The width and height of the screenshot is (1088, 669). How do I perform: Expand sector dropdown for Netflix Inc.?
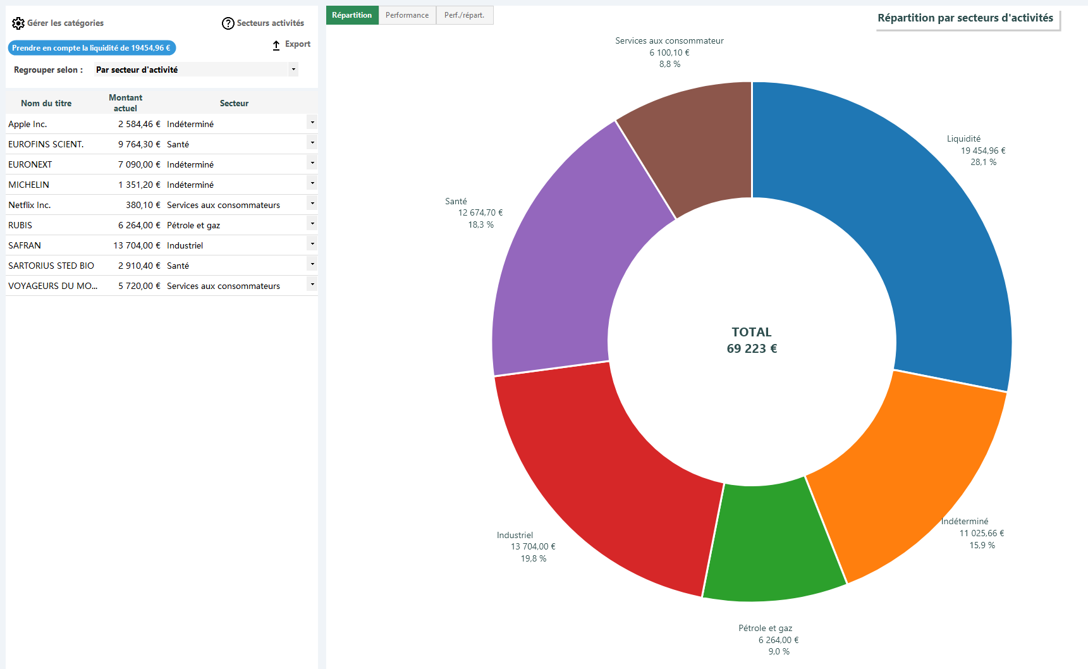[x=312, y=204]
